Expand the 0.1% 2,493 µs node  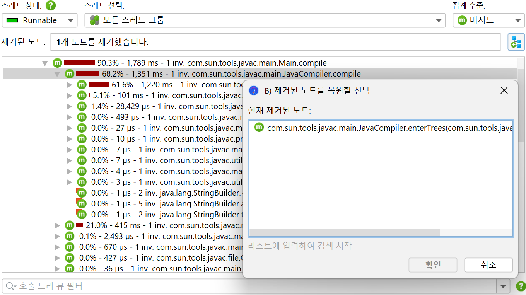[x=57, y=236]
